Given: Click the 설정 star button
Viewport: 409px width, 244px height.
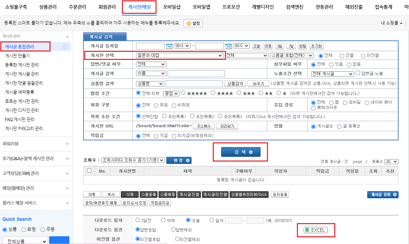Looking at the screenshot, I should click(193, 23).
